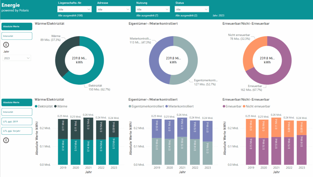Toggle lower Intensität for bar charts
Image resolution: width=313 pixels, height=177 pixels.
point(17,112)
